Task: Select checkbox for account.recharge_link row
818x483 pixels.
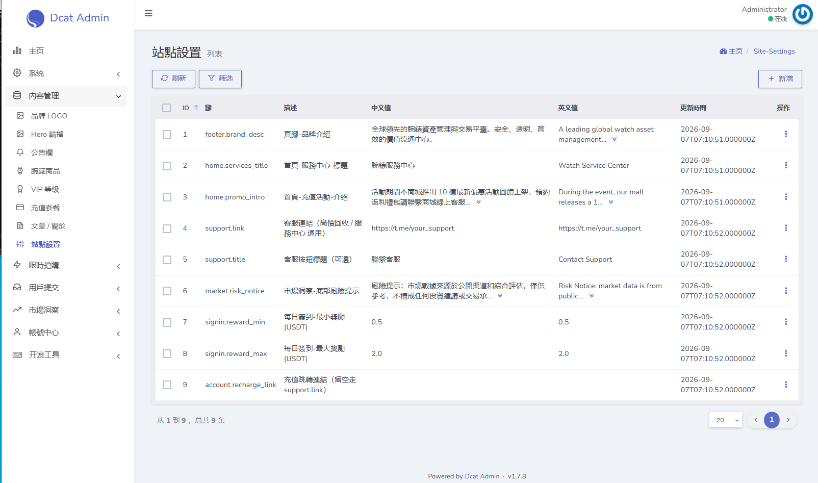Action: point(167,385)
